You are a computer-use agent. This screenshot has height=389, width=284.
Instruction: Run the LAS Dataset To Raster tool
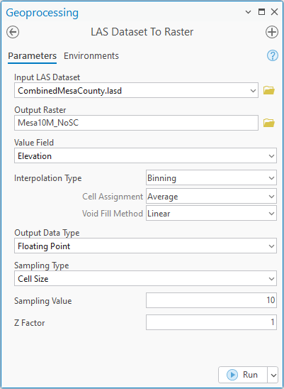pyautogui.click(x=243, y=375)
